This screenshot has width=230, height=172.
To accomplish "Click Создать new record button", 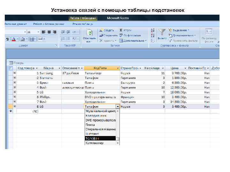I will [x=107, y=30].
